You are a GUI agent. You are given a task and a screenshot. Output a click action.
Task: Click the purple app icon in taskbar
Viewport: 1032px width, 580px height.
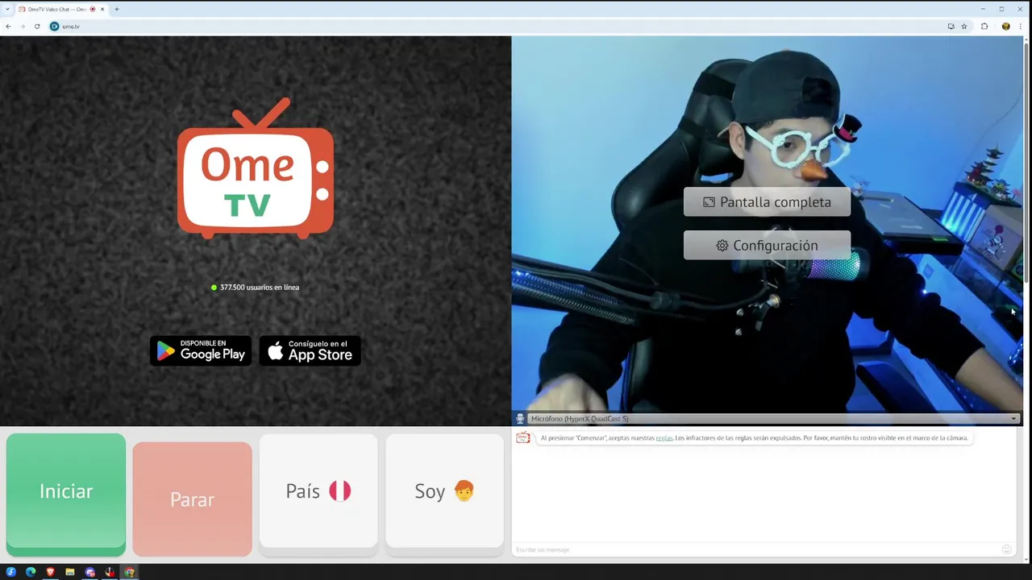[x=90, y=572]
